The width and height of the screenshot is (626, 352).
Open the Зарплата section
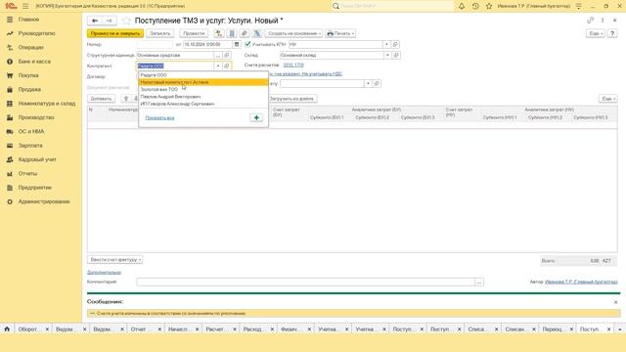30,146
